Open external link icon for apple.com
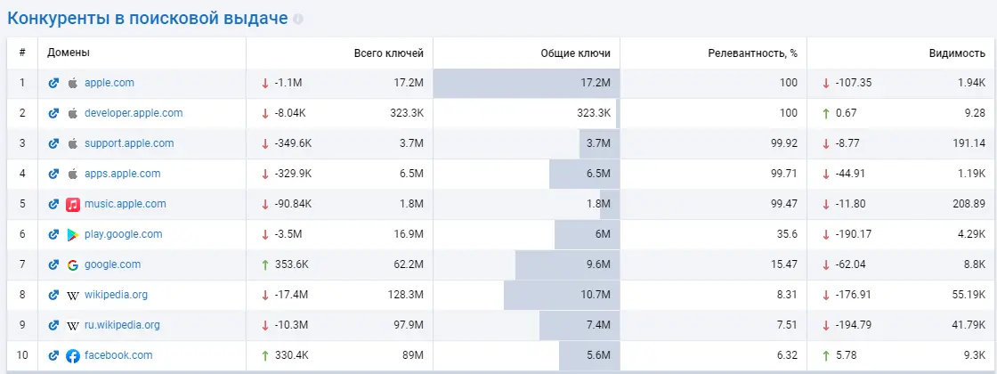 (x=53, y=83)
